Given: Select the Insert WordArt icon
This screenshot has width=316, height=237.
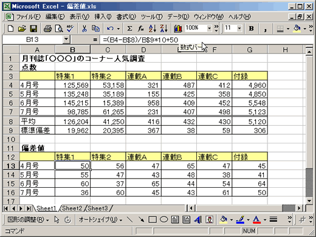Looking at the screenshot, I should click(x=197, y=219).
